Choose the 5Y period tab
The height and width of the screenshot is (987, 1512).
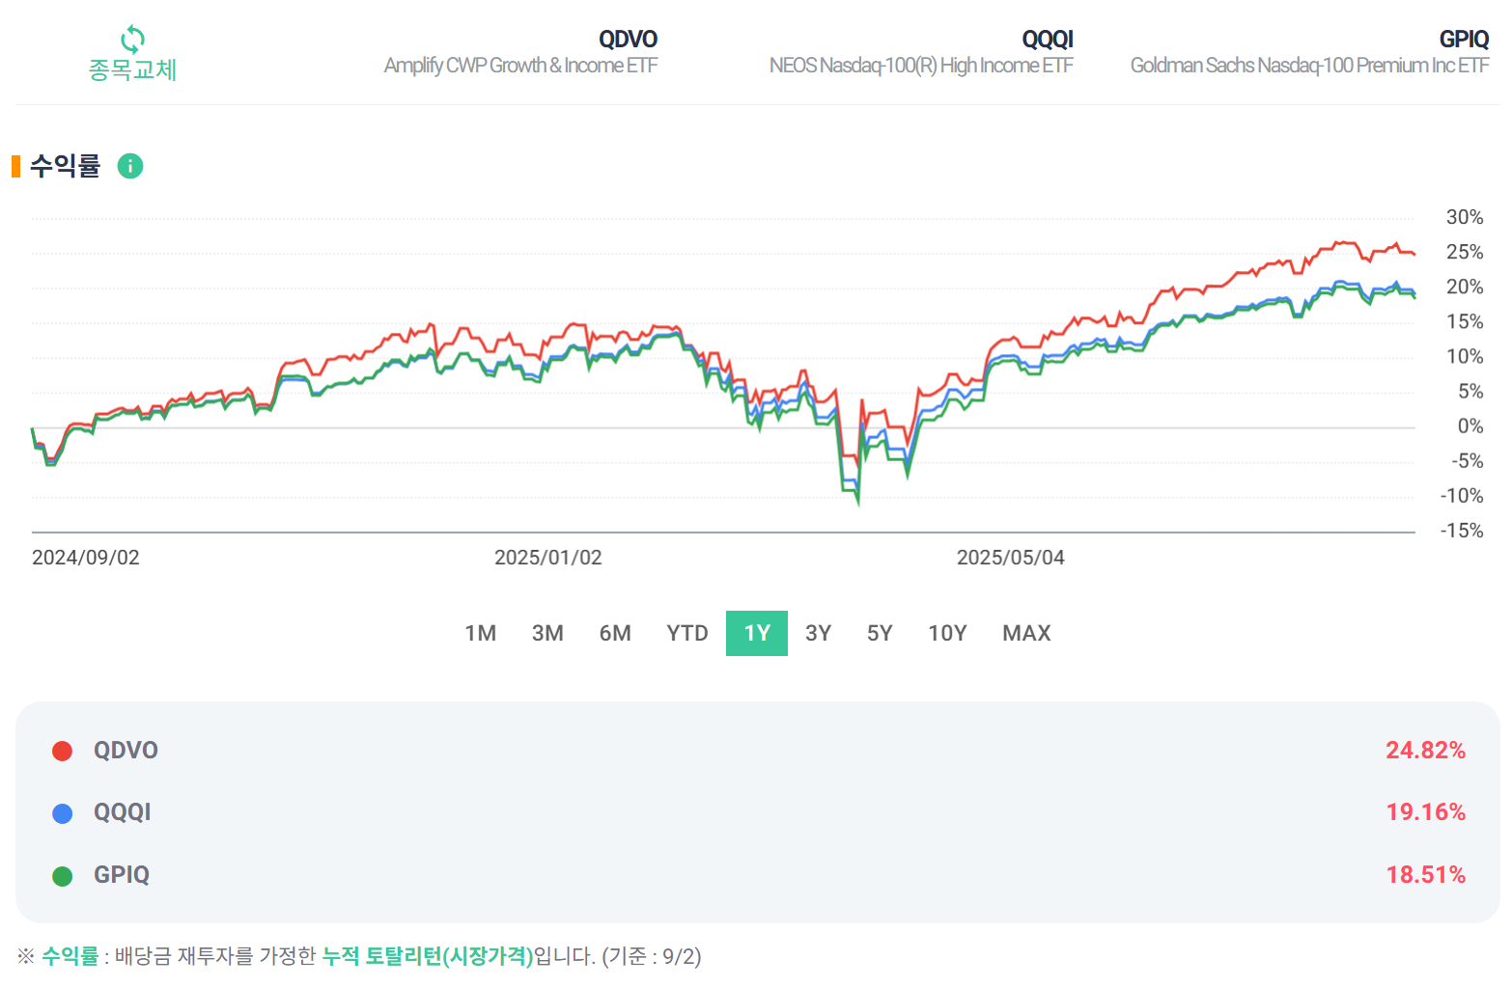880,633
